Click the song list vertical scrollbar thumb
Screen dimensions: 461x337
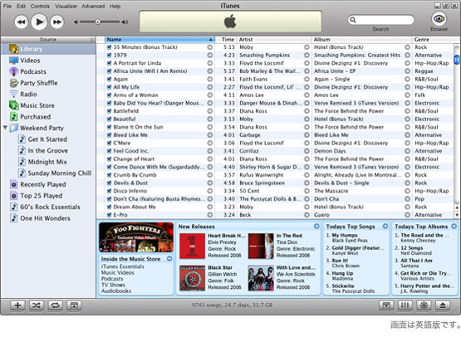click(457, 60)
